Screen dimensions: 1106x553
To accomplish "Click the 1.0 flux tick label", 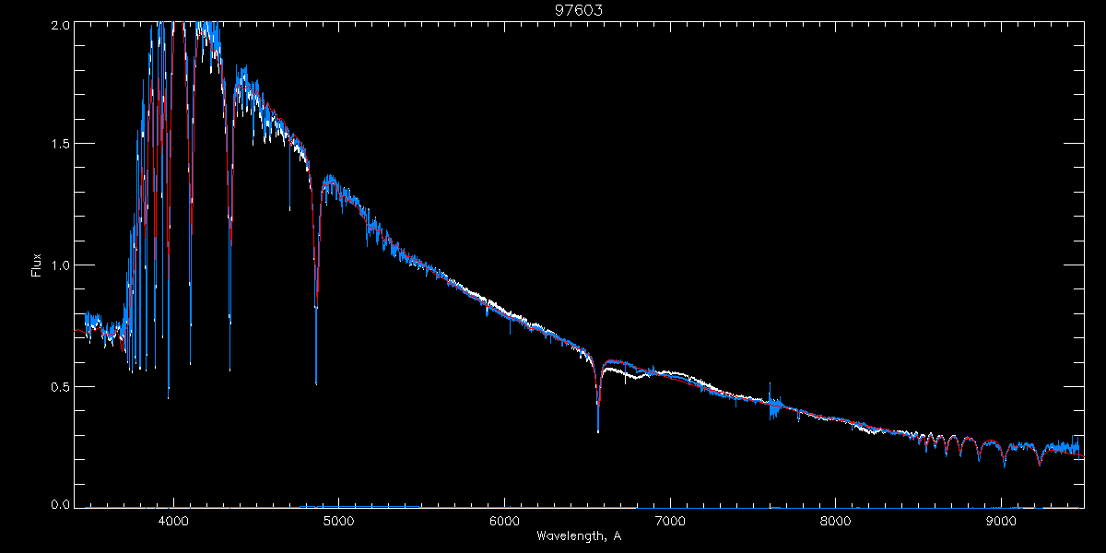I will 60,265.
